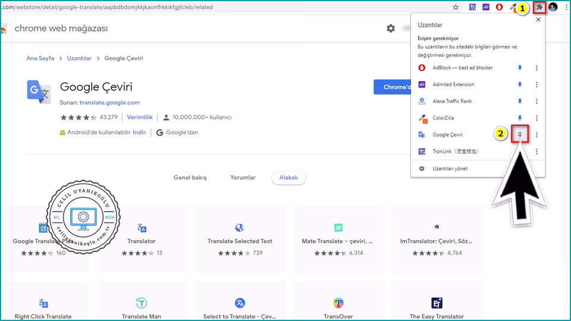Unpin Alexa Traffic Rank from the toolbar
The image size is (571, 321).
pyautogui.click(x=520, y=101)
